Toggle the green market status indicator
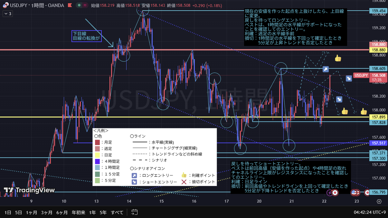Image resolution: width=388 pixels, height=218 pixels. 79,5
